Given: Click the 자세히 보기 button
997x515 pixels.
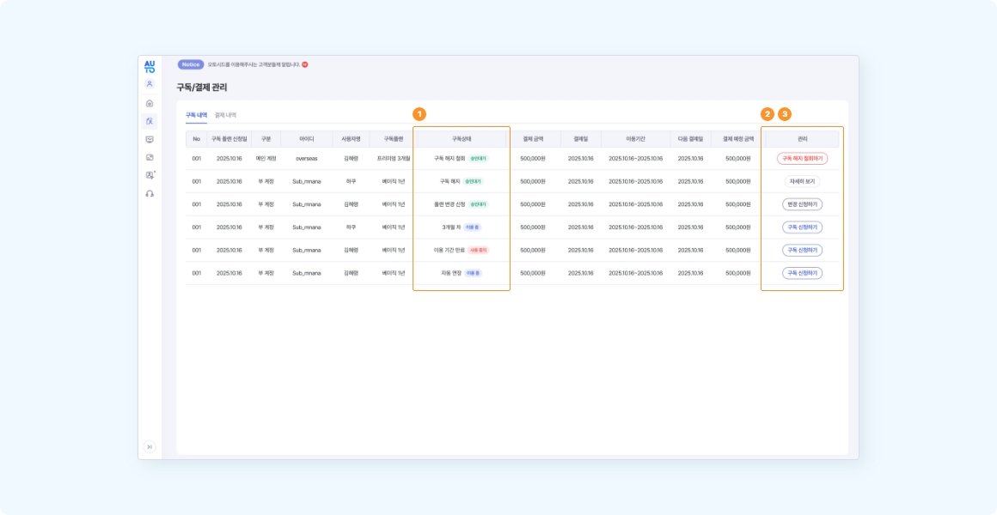Looking at the screenshot, I should 802,182.
